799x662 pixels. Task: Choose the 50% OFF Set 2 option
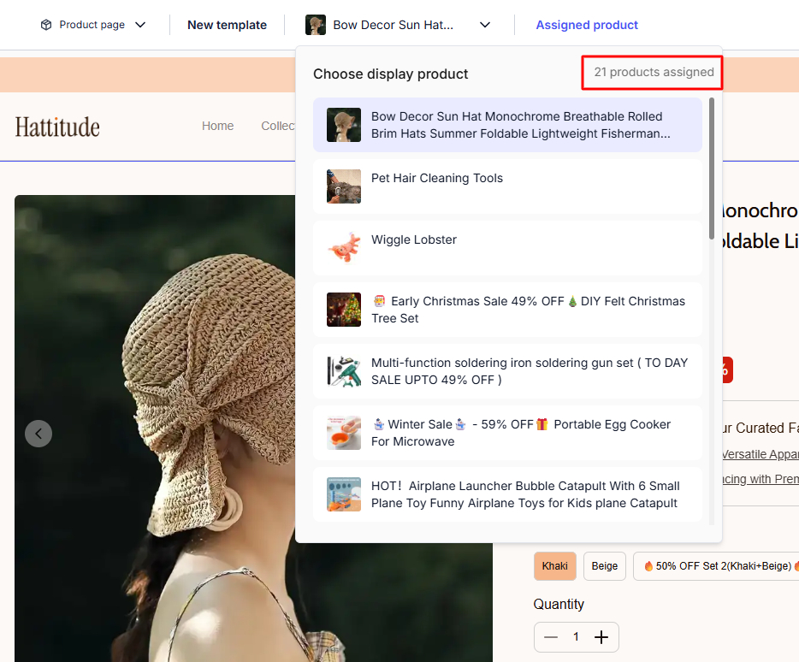click(x=719, y=566)
